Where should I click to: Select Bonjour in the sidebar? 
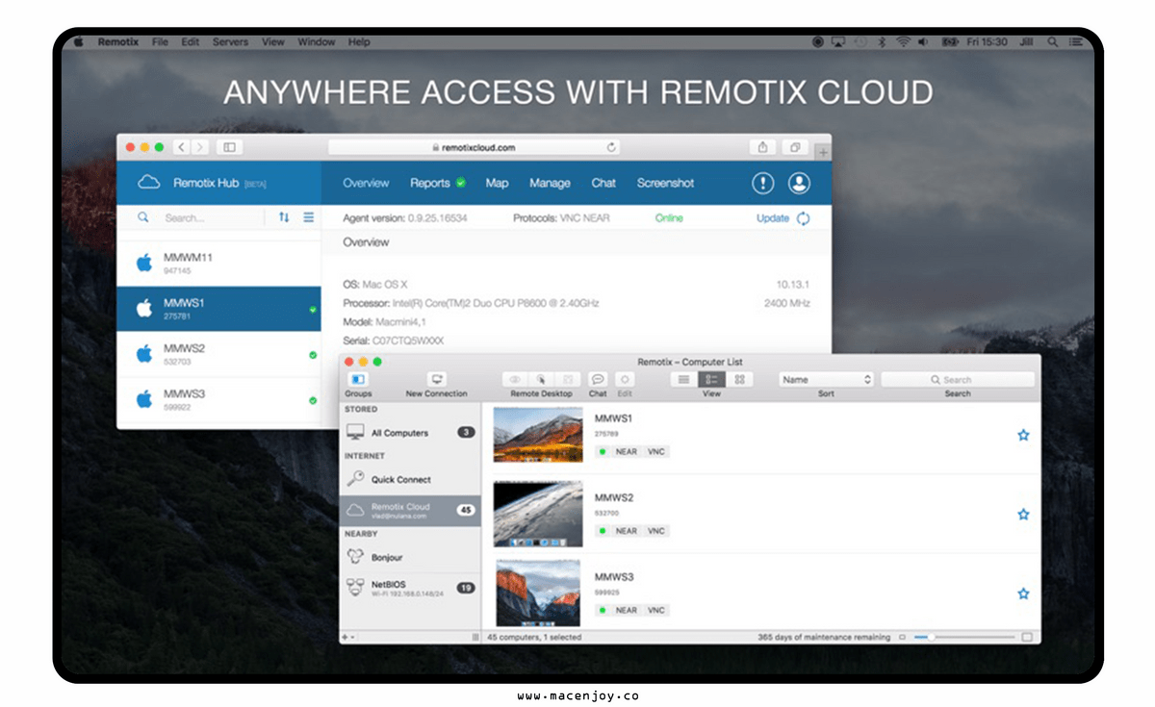[411, 557]
